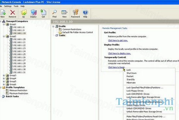Screen dimensions: 179x120
Task: Click computer icon for 192.168.1.21
Action: (x=11, y=42)
